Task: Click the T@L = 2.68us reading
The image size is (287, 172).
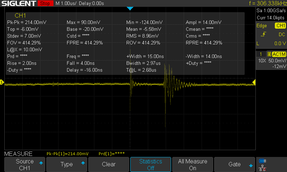Action: tap(141, 70)
